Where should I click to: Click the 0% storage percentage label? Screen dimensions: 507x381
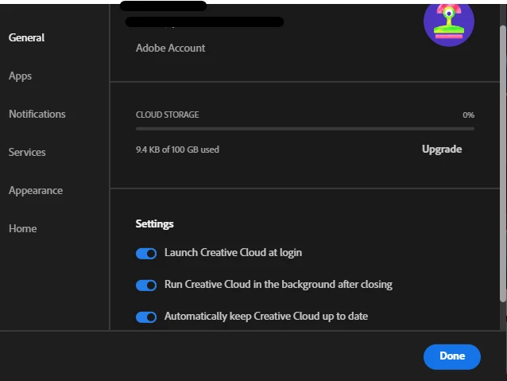pos(468,115)
